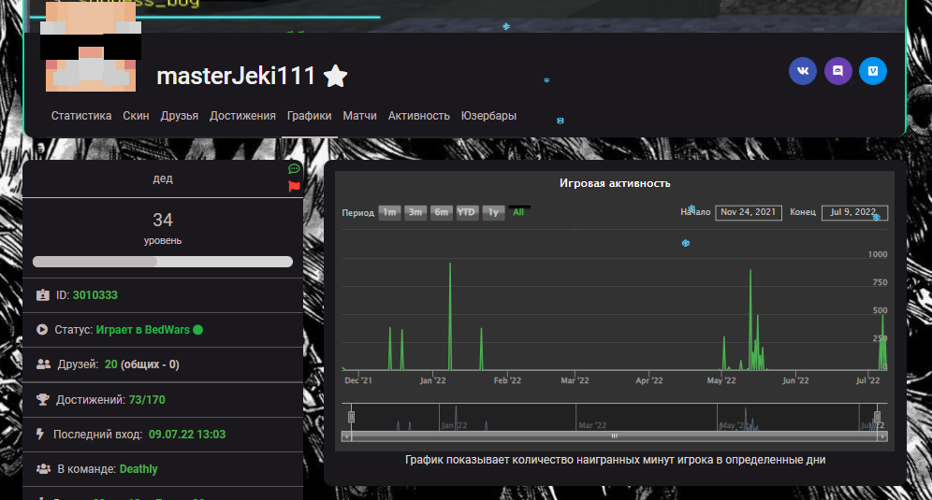Select the YTD period button

click(468, 212)
